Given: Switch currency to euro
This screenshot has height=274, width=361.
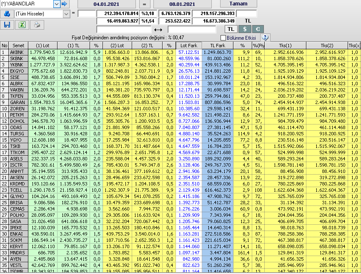Looking at the screenshot, I should (258, 29).
